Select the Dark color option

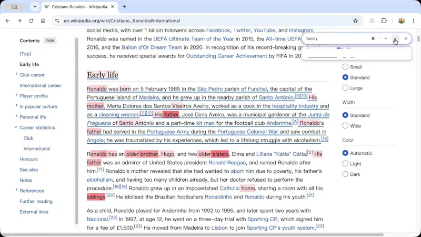pos(345,174)
